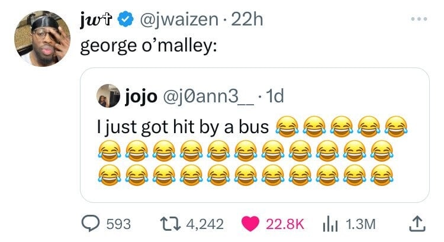
Task: Click the @j0ann3__ handle
Action: (208, 96)
